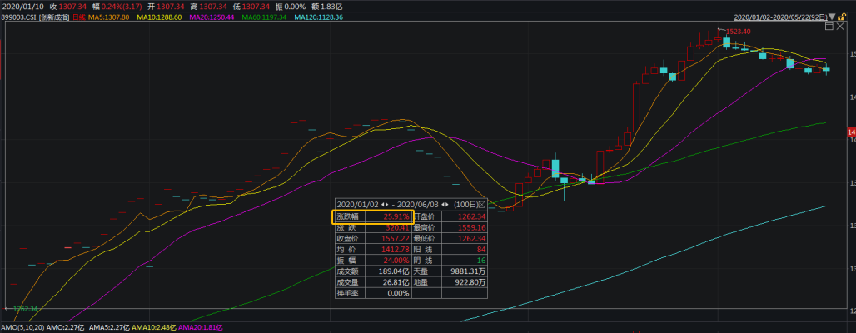Image resolution: width=856 pixels, height=333 pixels.
Task: Adjust the start date 2020/01/02 stepper arrows
Action: 385,204
